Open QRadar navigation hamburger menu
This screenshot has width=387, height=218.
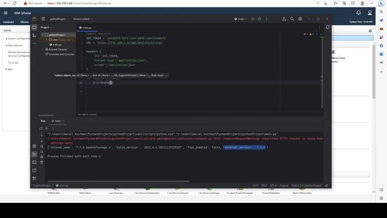coord(5,13)
